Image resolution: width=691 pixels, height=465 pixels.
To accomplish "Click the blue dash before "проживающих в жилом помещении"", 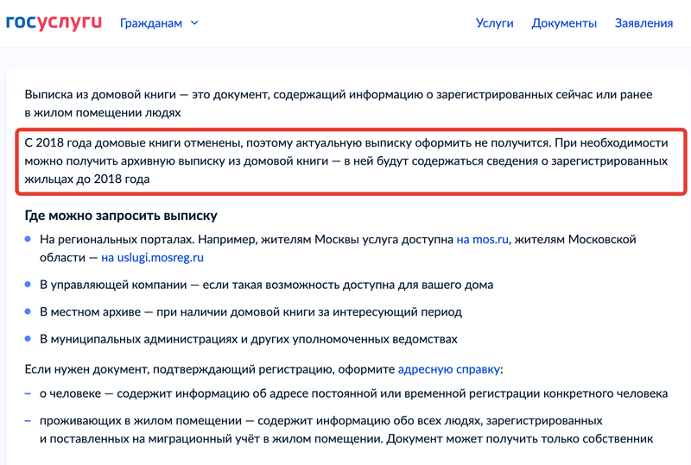I will [x=28, y=421].
